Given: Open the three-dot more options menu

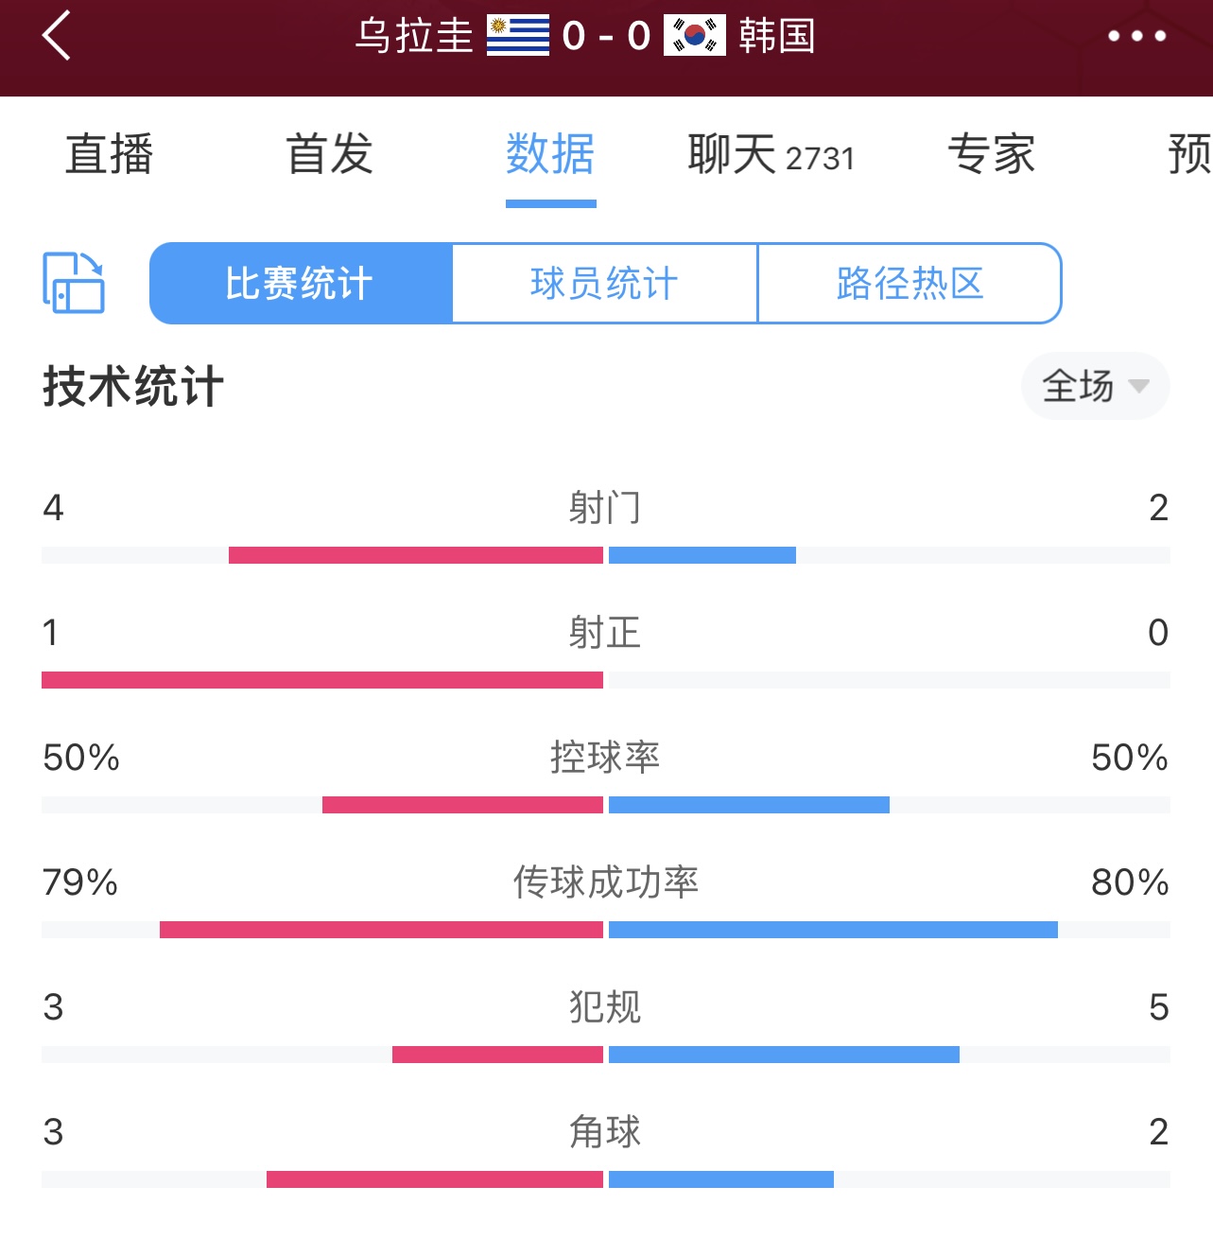Looking at the screenshot, I should coord(1136,36).
